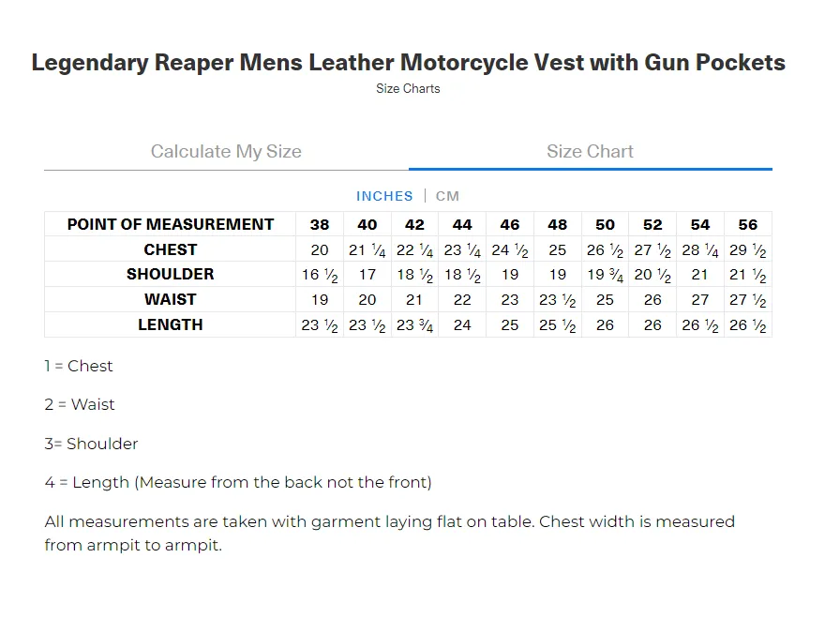Click the size 52 column header

(652, 225)
